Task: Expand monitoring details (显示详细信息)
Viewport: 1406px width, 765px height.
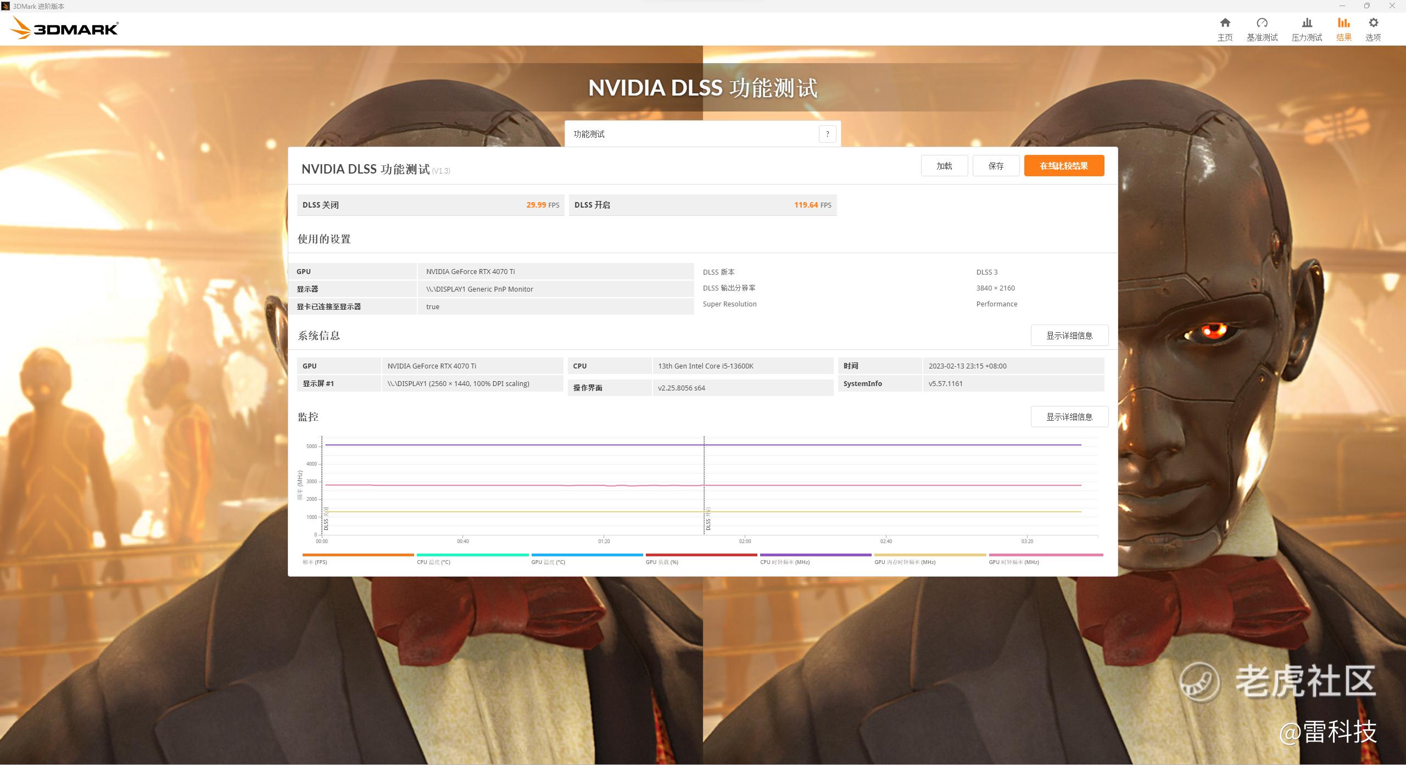Action: [1069, 417]
